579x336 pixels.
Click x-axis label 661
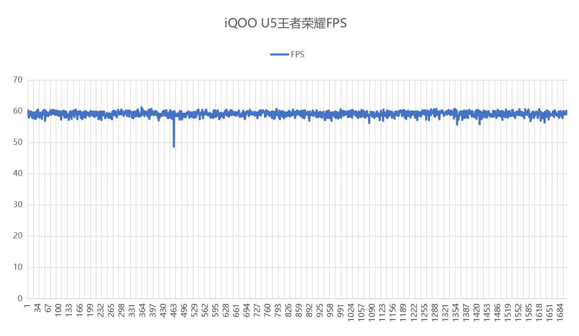coord(237,310)
